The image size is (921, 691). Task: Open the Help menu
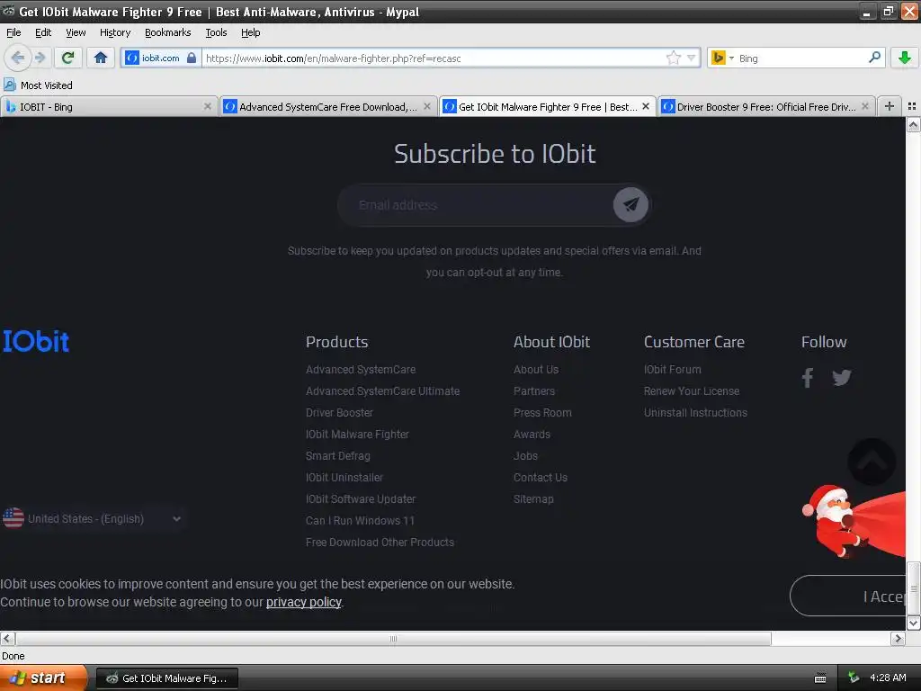(x=250, y=32)
